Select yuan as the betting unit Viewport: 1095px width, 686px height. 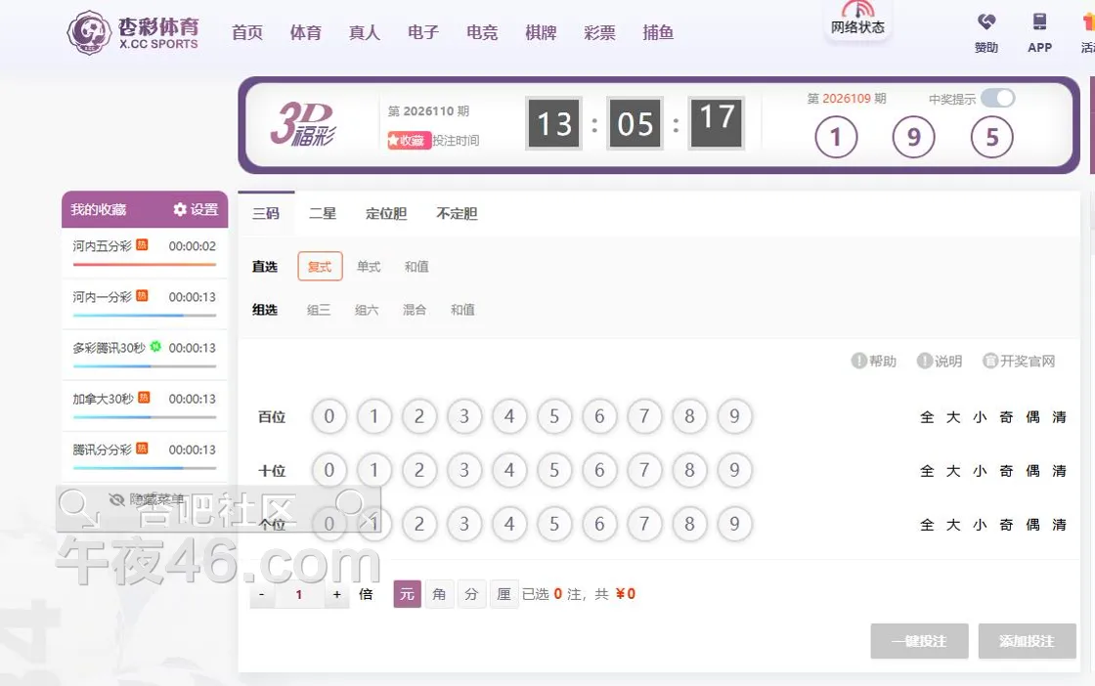point(407,594)
